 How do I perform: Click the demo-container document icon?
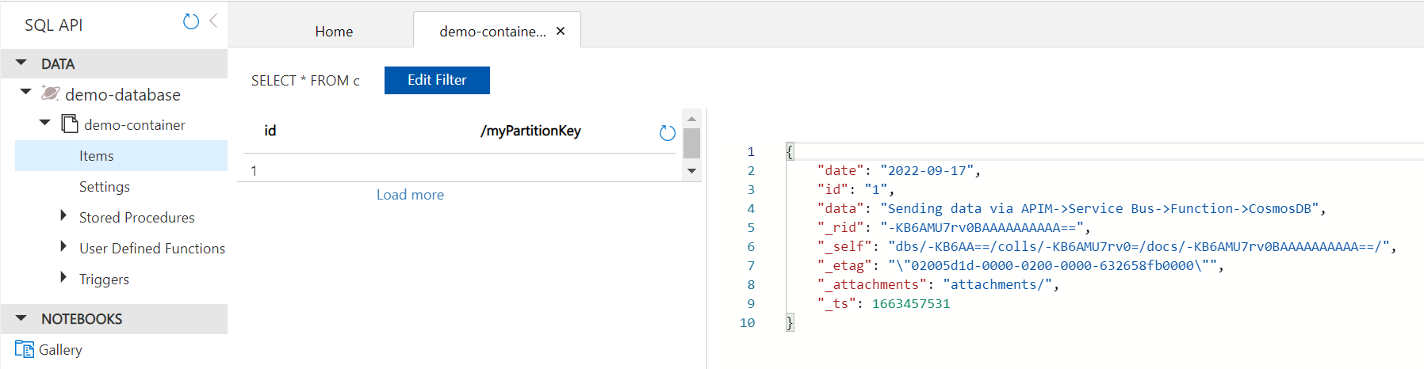[x=70, y=124]
